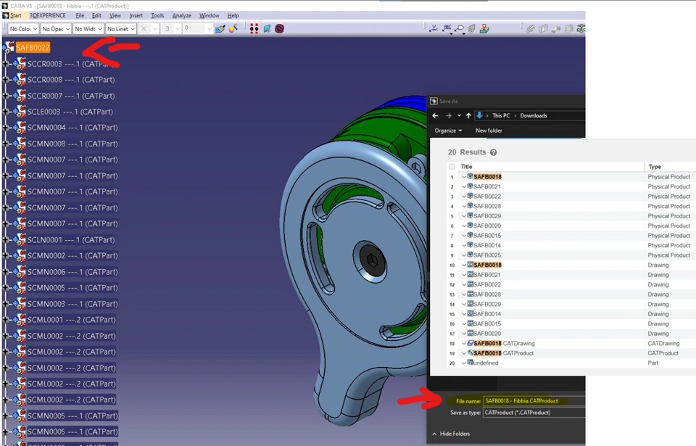
Task: Click the flag note annotation icon
Action: pos(460,29)
